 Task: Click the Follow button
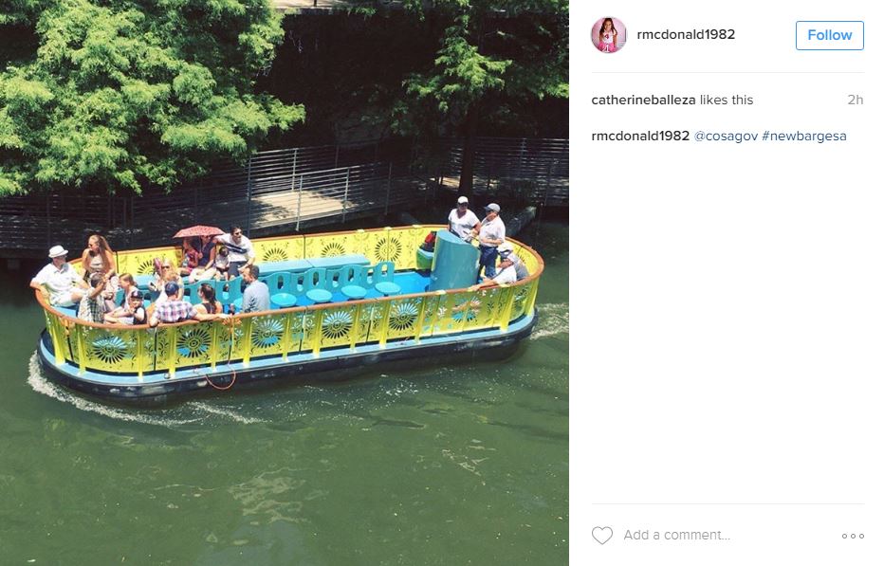click(x=829, y=35)
